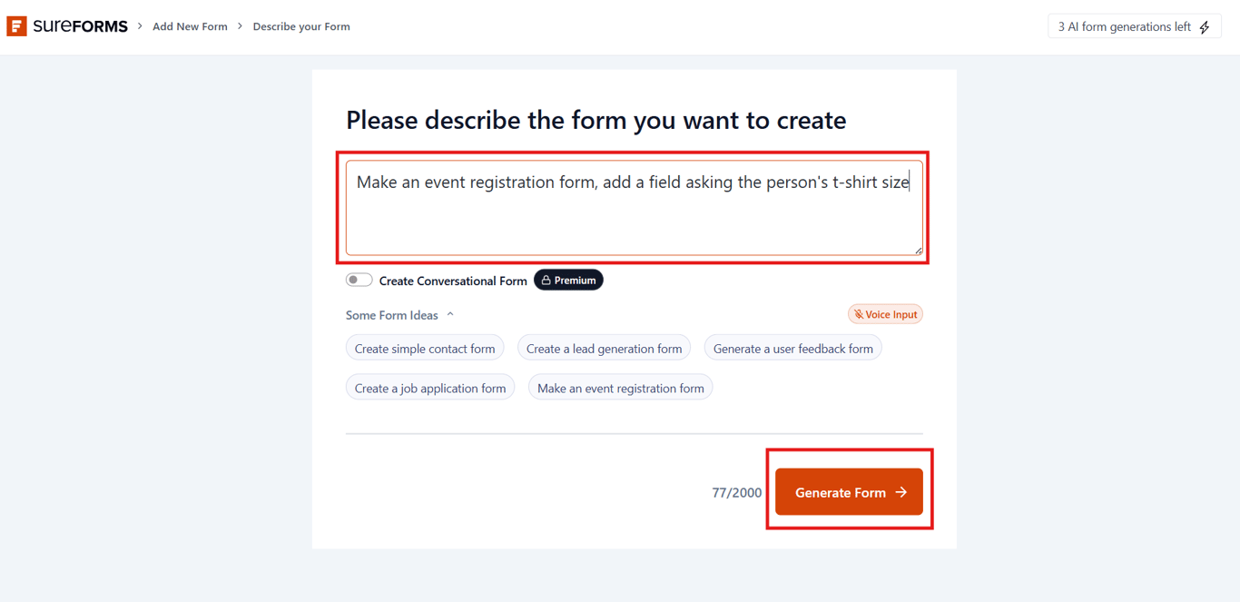Open the Add New Form breadcrumb
Viewport: 1240px width, 602px height.
[190, 26]
